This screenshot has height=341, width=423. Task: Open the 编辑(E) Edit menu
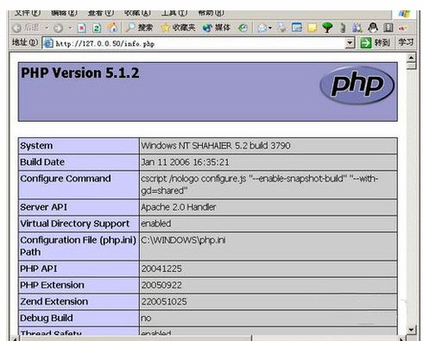point(64,13)
